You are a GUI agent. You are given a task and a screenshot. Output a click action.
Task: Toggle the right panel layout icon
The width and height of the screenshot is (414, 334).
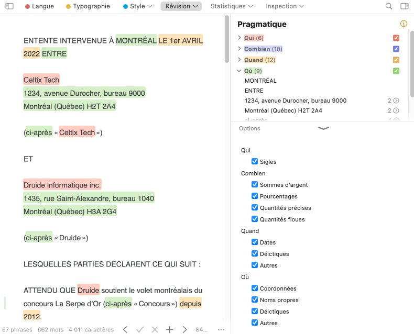(404, 6)
